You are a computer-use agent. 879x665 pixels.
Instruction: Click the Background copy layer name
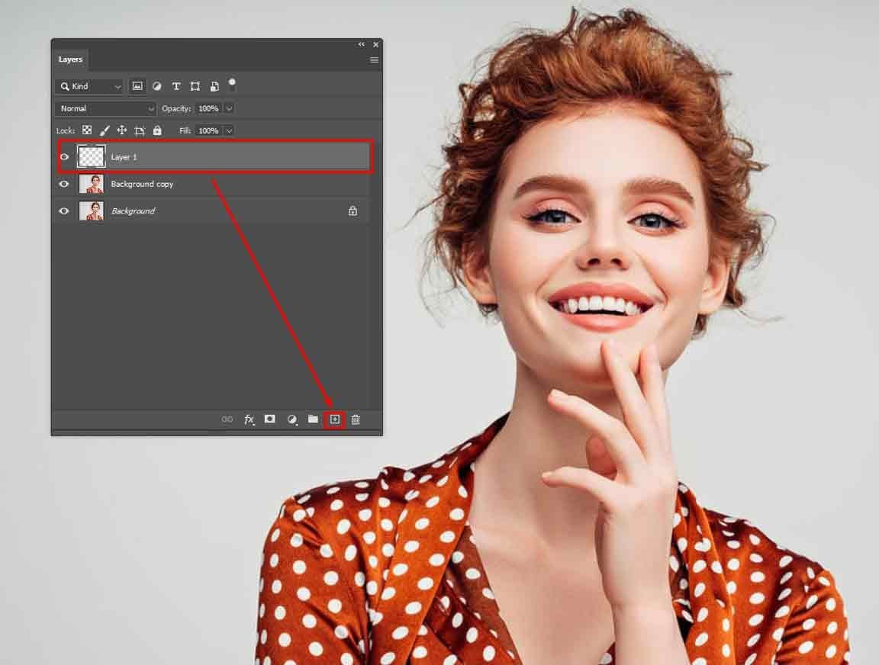click(142, 184)
